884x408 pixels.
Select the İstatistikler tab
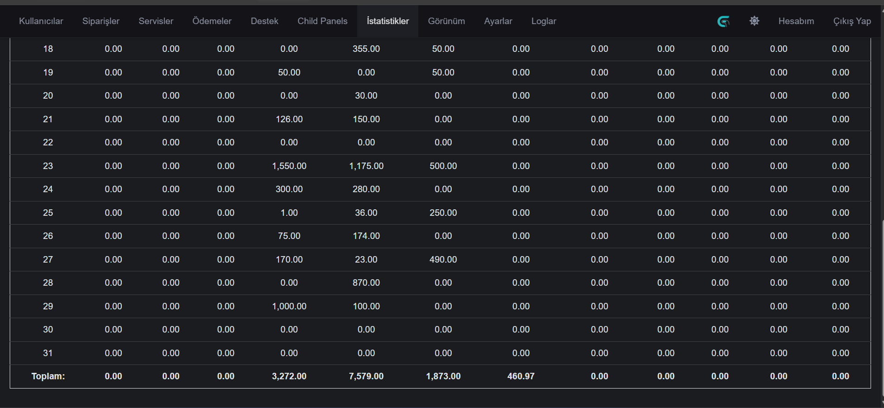388,21
